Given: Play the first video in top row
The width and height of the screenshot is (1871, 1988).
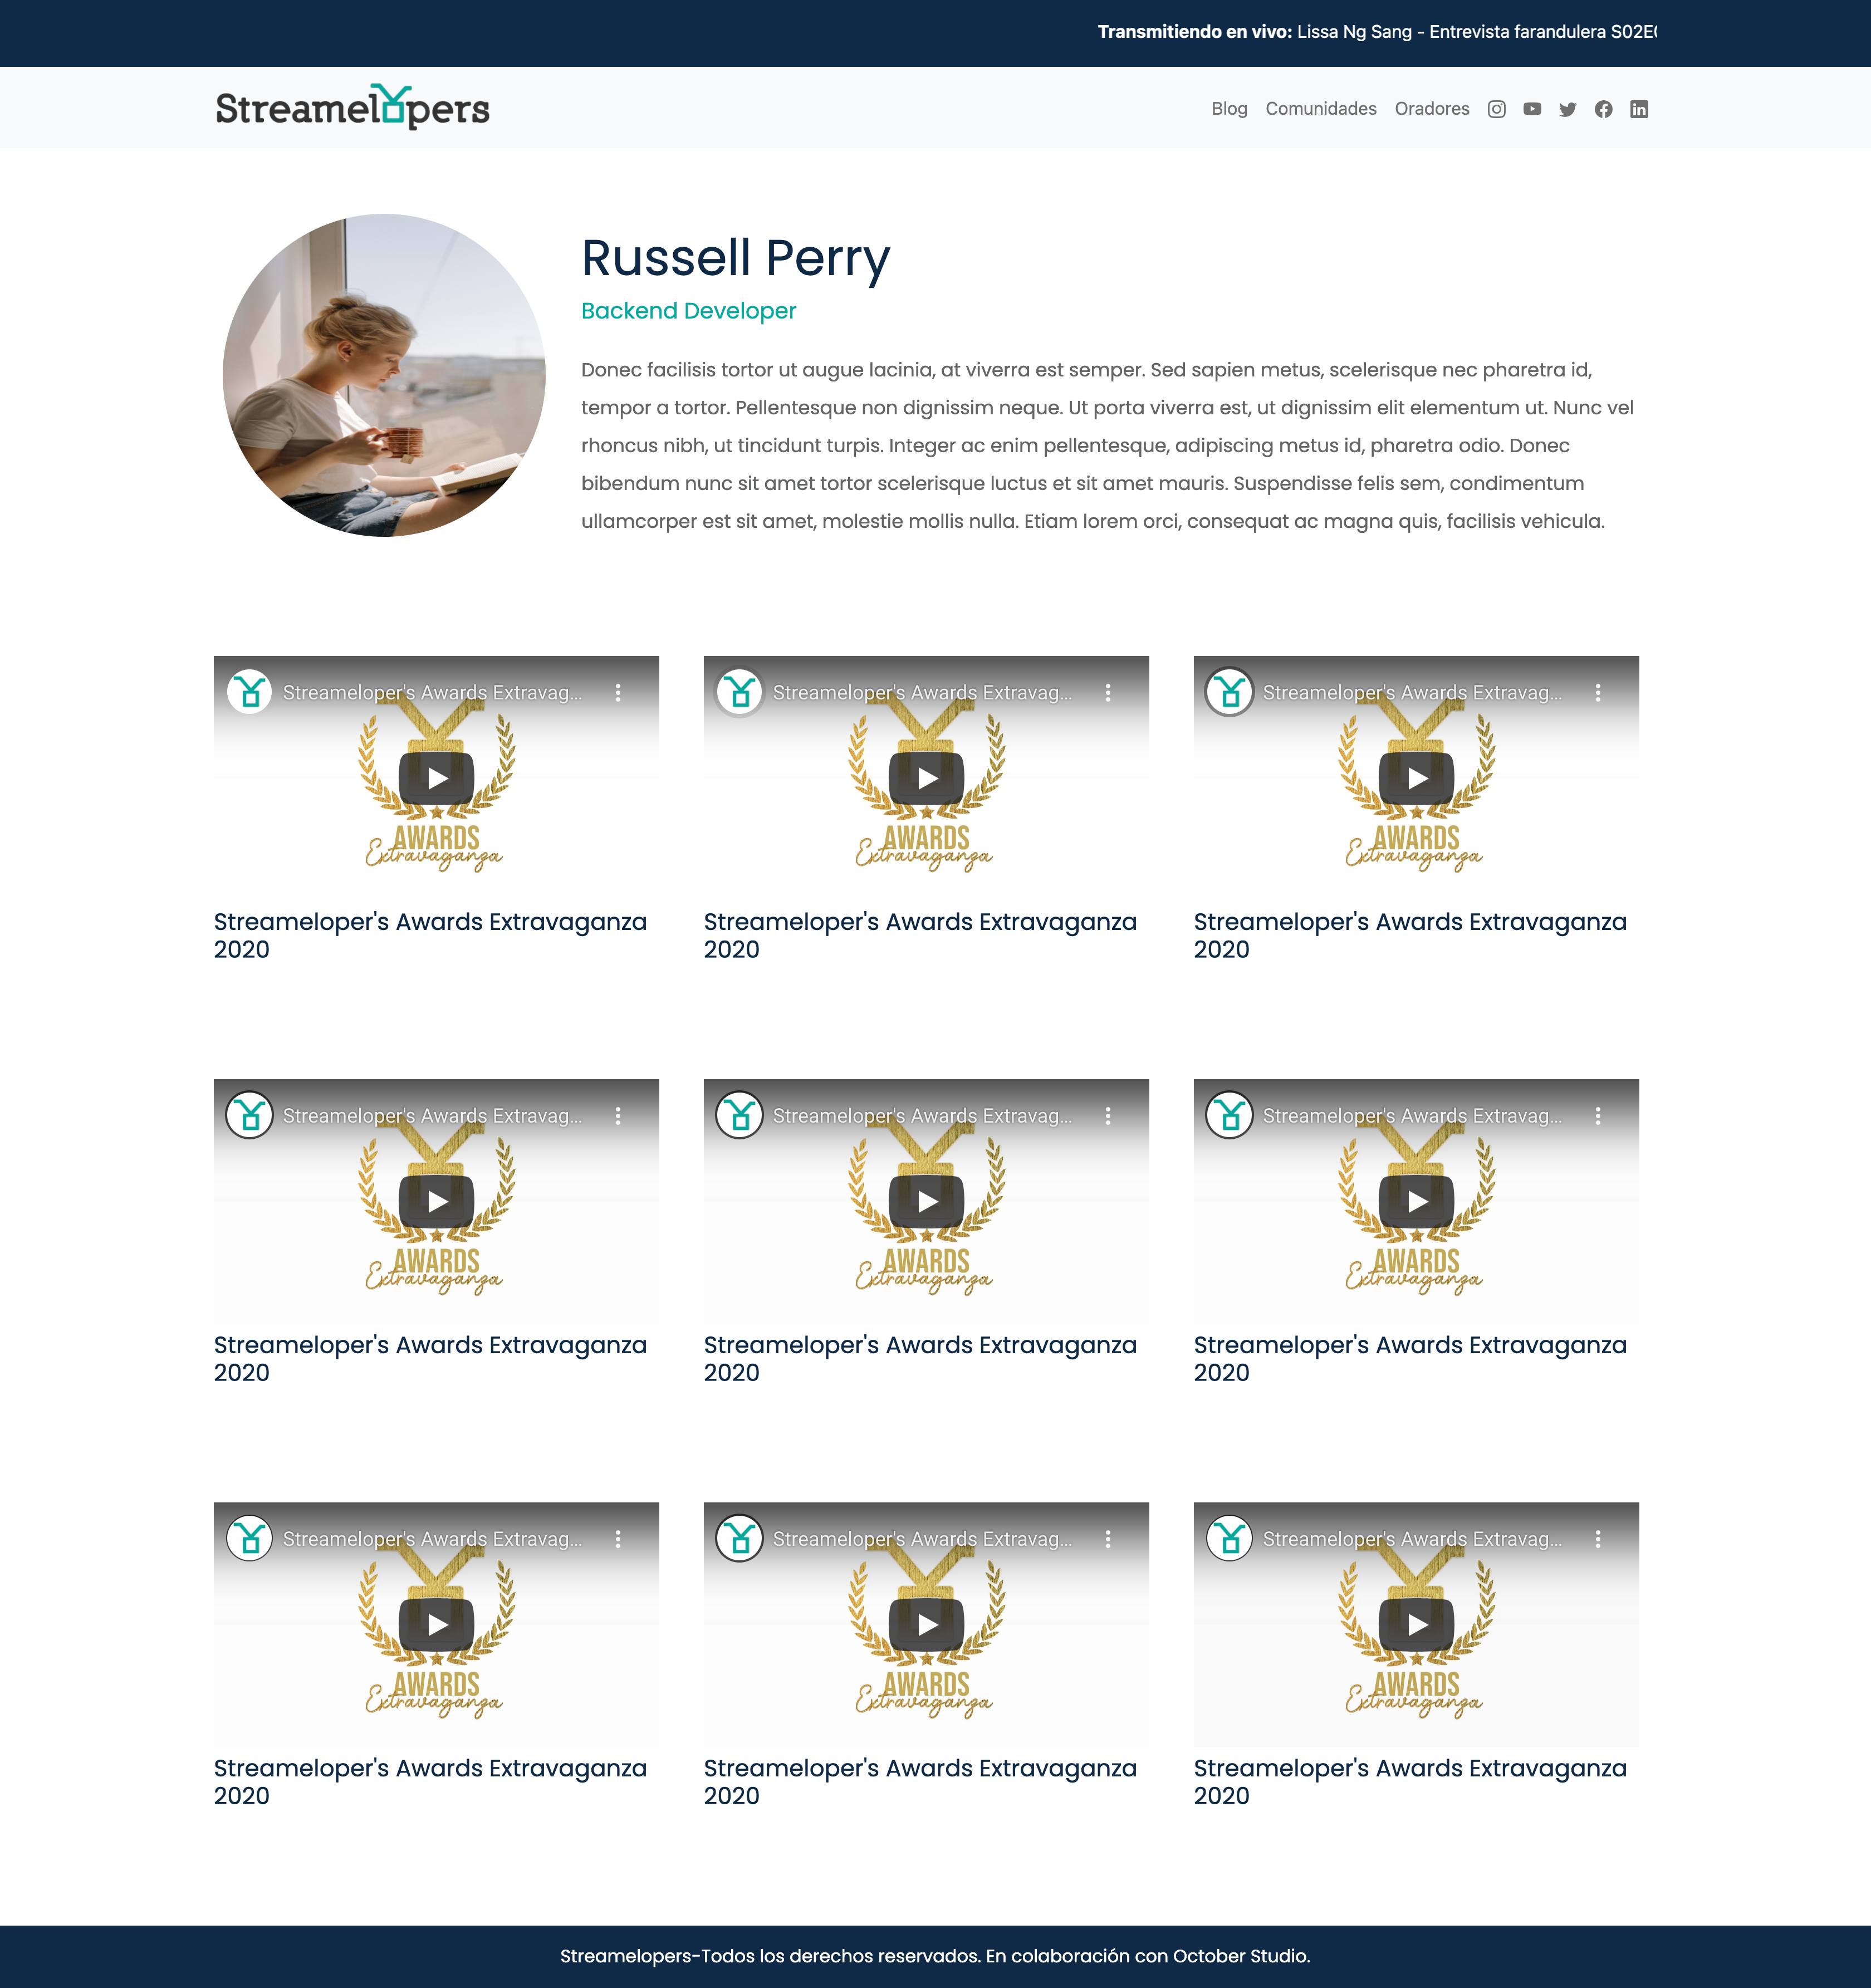Looking at the screenshot, I should [x=436, y=778].
